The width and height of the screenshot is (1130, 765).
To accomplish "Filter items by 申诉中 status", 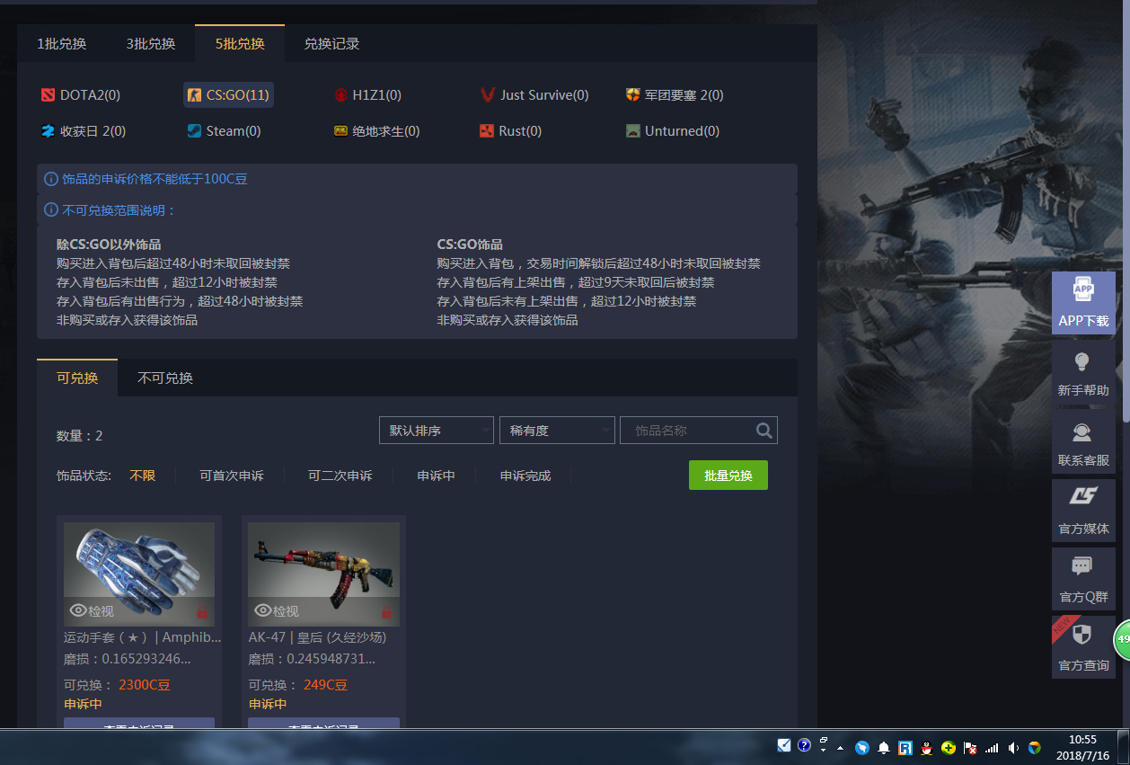I will [437, 476].
